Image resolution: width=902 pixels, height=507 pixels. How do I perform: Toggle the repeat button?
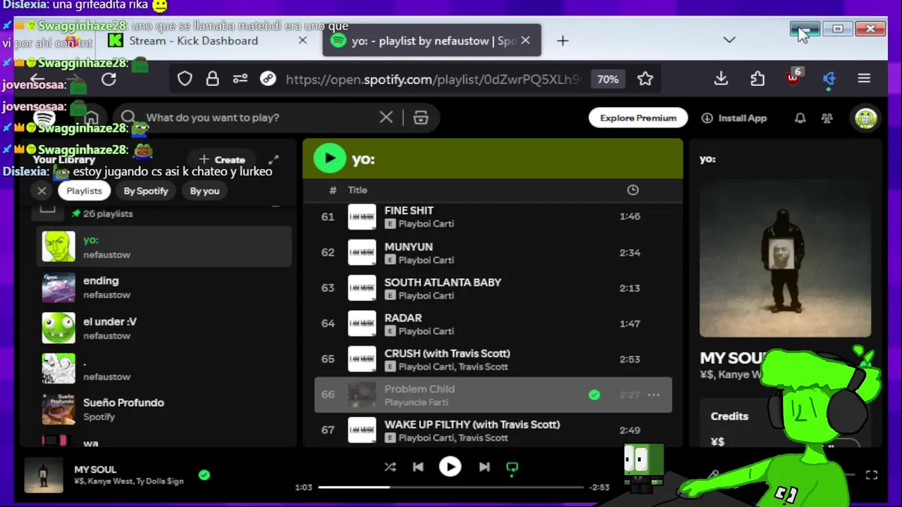(x=512, y=468)
